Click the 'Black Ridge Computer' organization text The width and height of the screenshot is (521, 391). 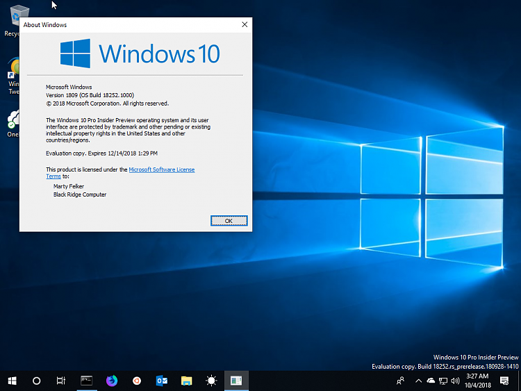(80, 194)
